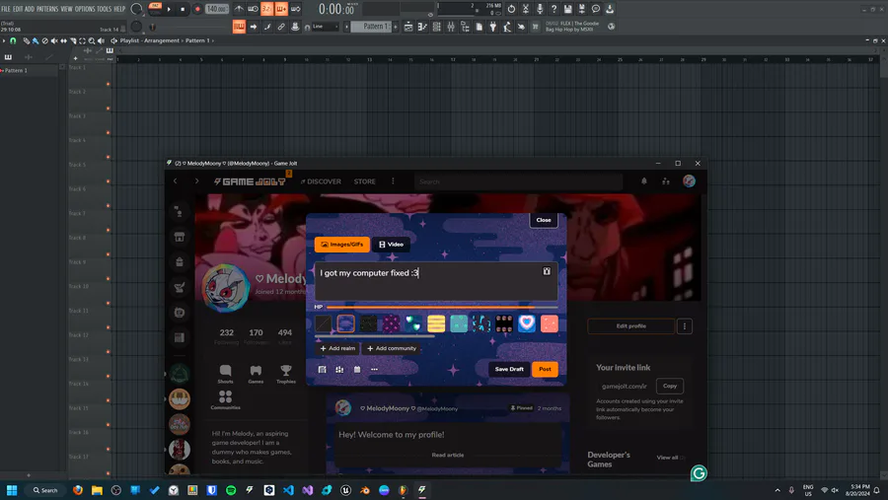Image resolution: width=888 pixels, height=500 pixels.
Task: Open Game Jolt notifications bell icon
Action: point(644,181)
